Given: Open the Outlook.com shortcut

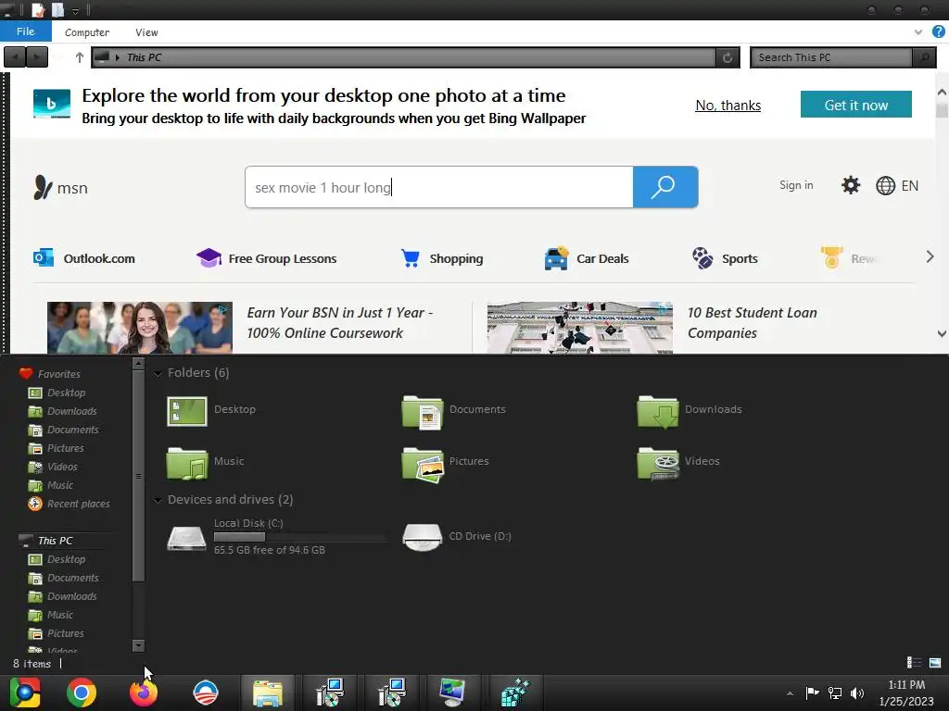Looking at the screenshot, I should (84, 258).
